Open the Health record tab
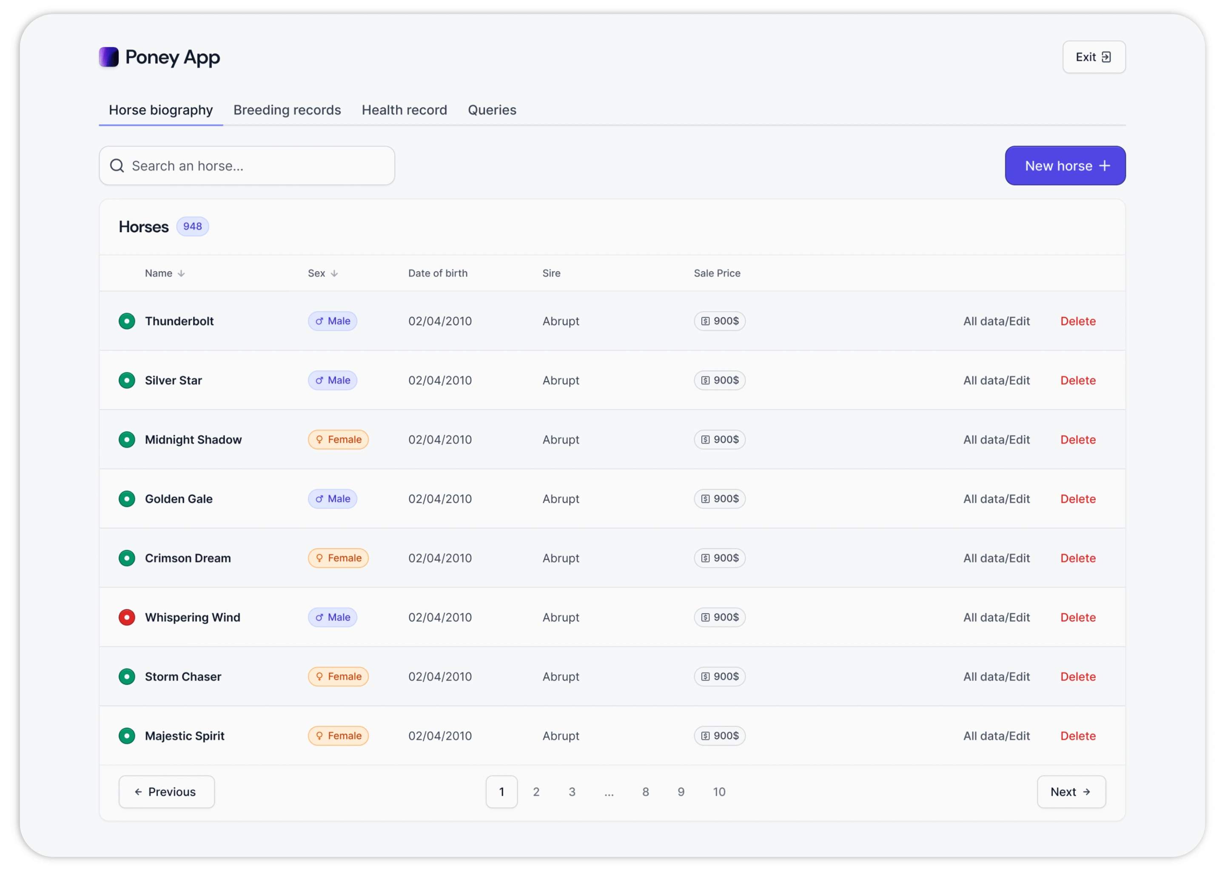 pyautogui.click(x=404, y=110)
